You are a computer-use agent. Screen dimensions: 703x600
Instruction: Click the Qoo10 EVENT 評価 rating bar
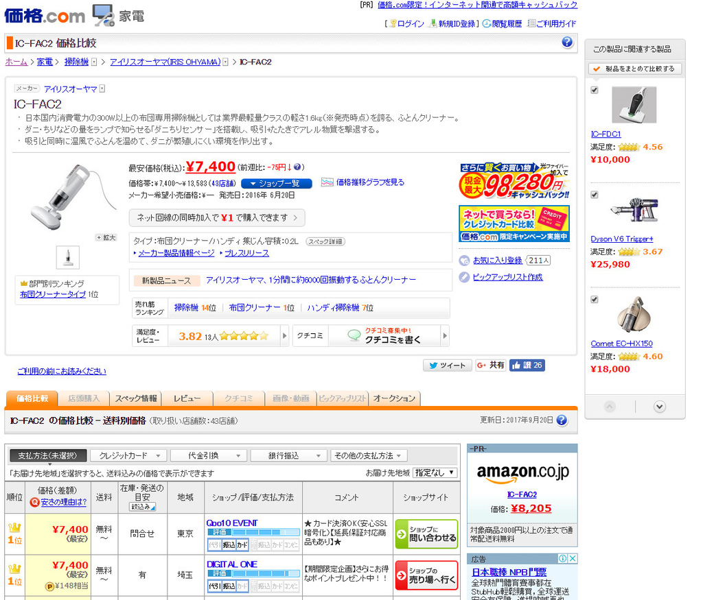click(253, 532)
